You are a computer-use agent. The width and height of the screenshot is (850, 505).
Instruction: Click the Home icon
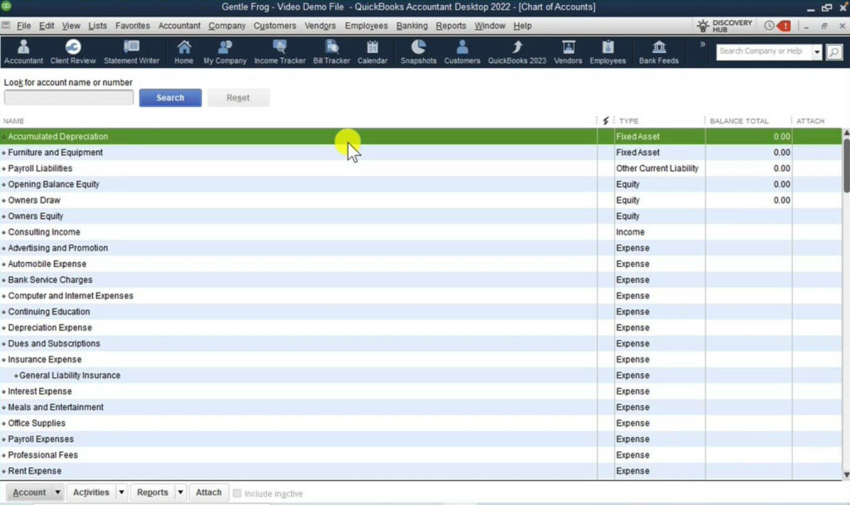183,51
